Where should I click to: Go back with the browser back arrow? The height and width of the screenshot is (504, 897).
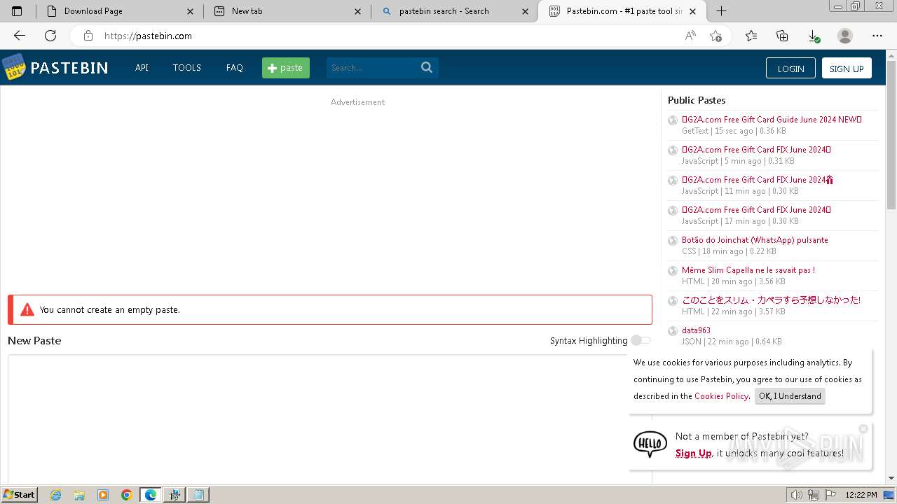click(20, 36)
